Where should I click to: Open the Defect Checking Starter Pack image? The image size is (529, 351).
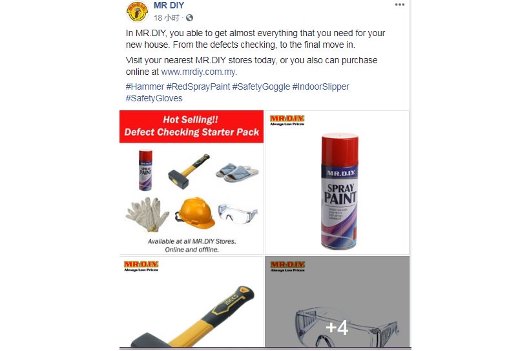coord(191,182)
